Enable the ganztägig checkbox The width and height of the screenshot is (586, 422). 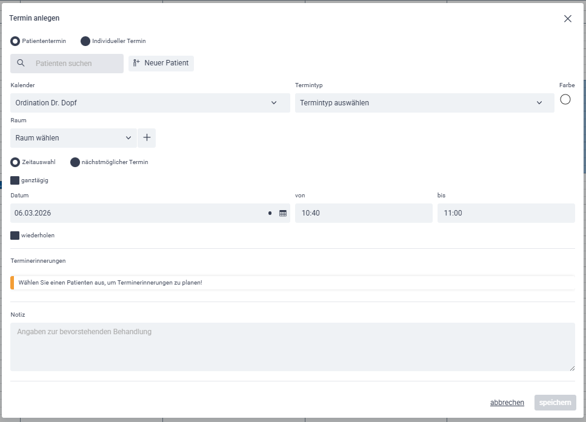pyautogui.click(x=15, y=180)
